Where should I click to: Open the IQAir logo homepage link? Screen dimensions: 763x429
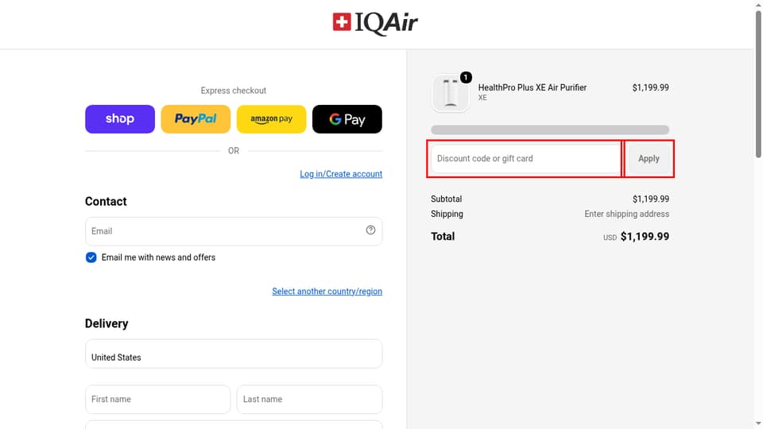pyautogui.click(x=375, y=23)
